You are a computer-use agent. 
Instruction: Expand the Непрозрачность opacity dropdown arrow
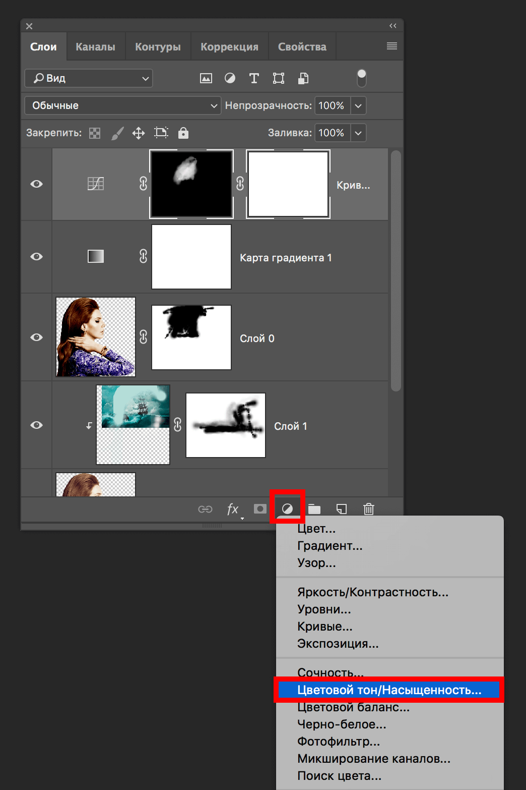pyautogui.click(x=358, y=106)
